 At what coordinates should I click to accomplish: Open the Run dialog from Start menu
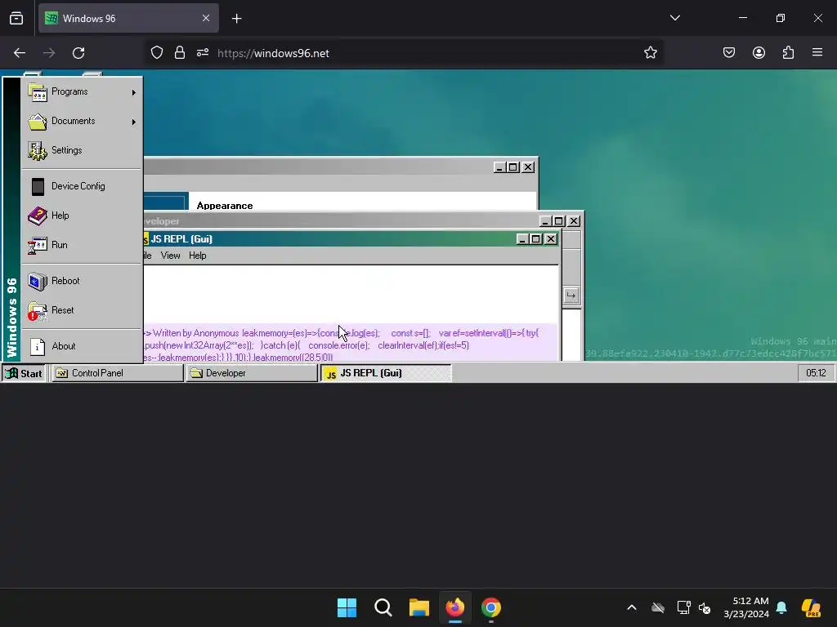(x=82, y=245)
